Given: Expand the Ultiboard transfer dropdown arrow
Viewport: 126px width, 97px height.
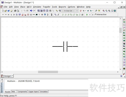Looking at the screenshot, I should [x=86, y=11].
